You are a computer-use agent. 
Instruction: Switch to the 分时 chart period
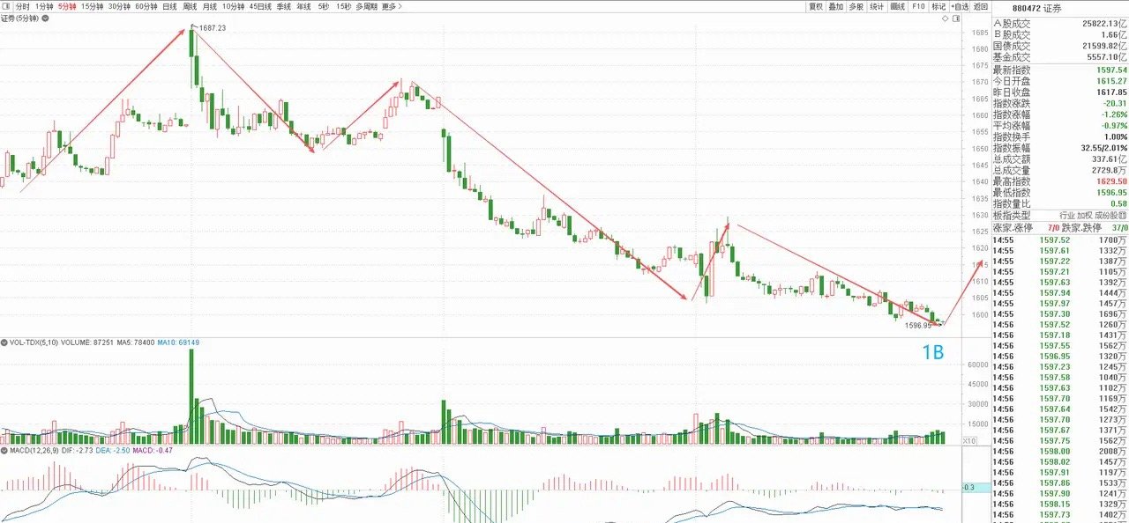tap(23, 6)
